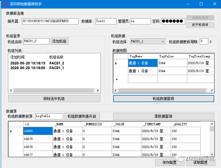Click the 源数据查询 button

[163, 116]
